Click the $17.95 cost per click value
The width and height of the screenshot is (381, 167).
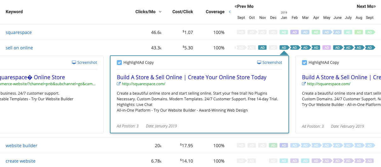pos(186,146)
